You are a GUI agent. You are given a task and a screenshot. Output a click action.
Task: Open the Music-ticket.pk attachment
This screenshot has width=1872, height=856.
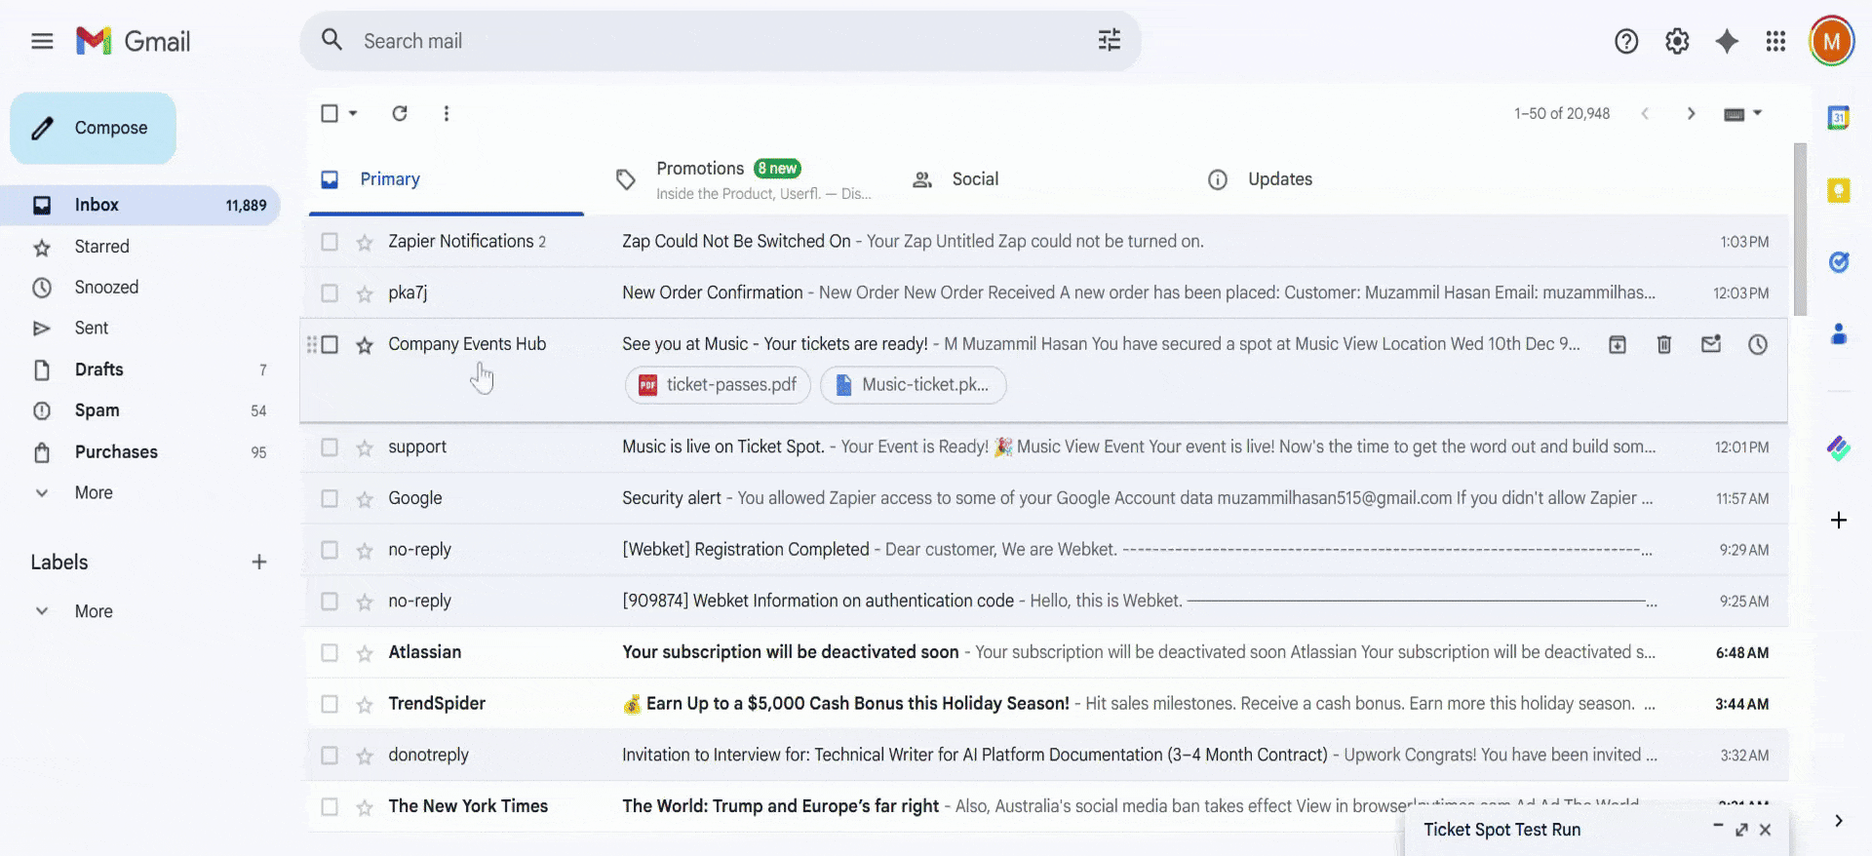(914, 385)
